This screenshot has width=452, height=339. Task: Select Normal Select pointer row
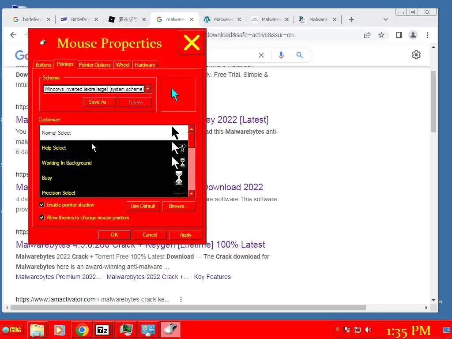point(113,133)
